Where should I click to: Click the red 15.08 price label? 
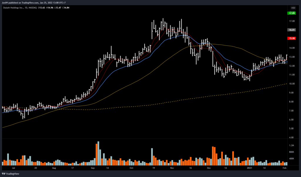(x=292, y=38)
